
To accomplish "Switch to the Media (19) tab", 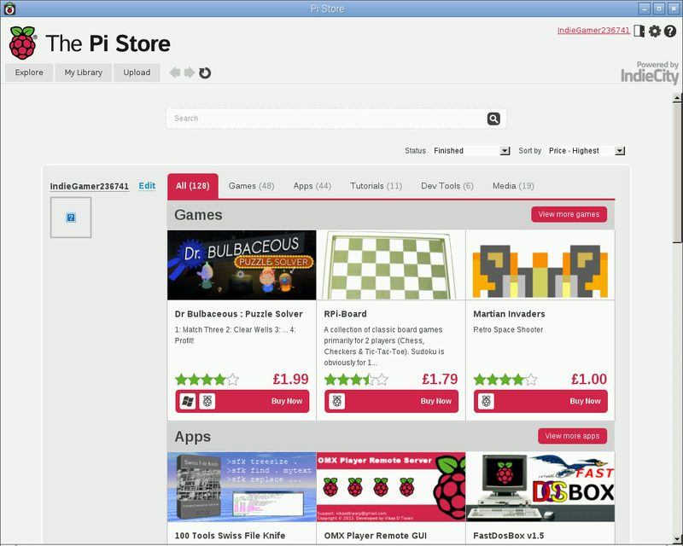I will tap(513, 186).
